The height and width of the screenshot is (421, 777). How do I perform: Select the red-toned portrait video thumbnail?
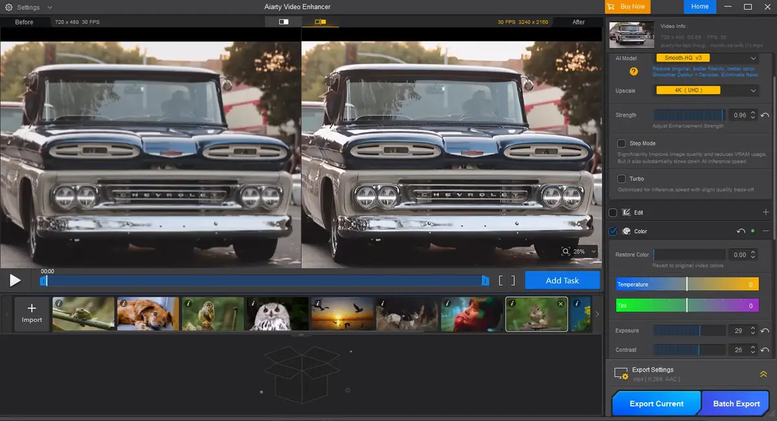pyautogui.click(x=472, y=313)
